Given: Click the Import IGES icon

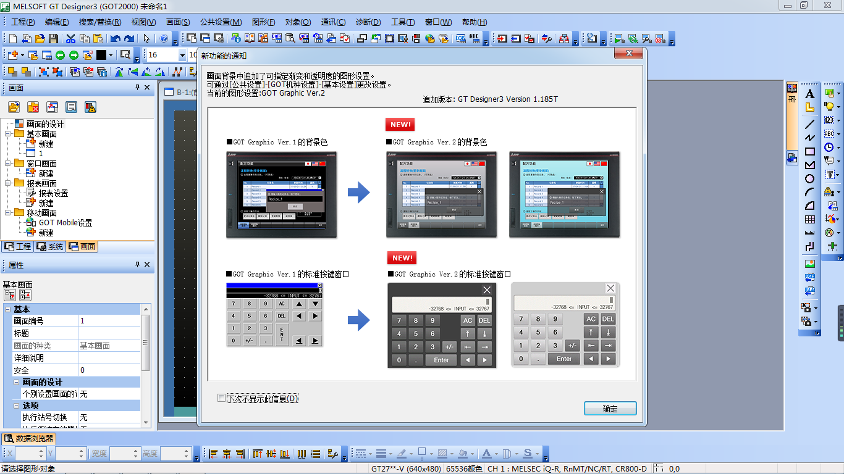Looking at the screenshot, I should (810, 291).
